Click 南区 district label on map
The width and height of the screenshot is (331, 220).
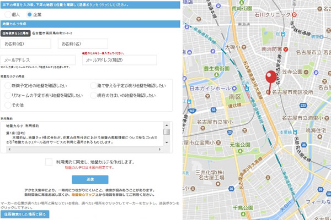pyautogui.click(x=235, y=97)
